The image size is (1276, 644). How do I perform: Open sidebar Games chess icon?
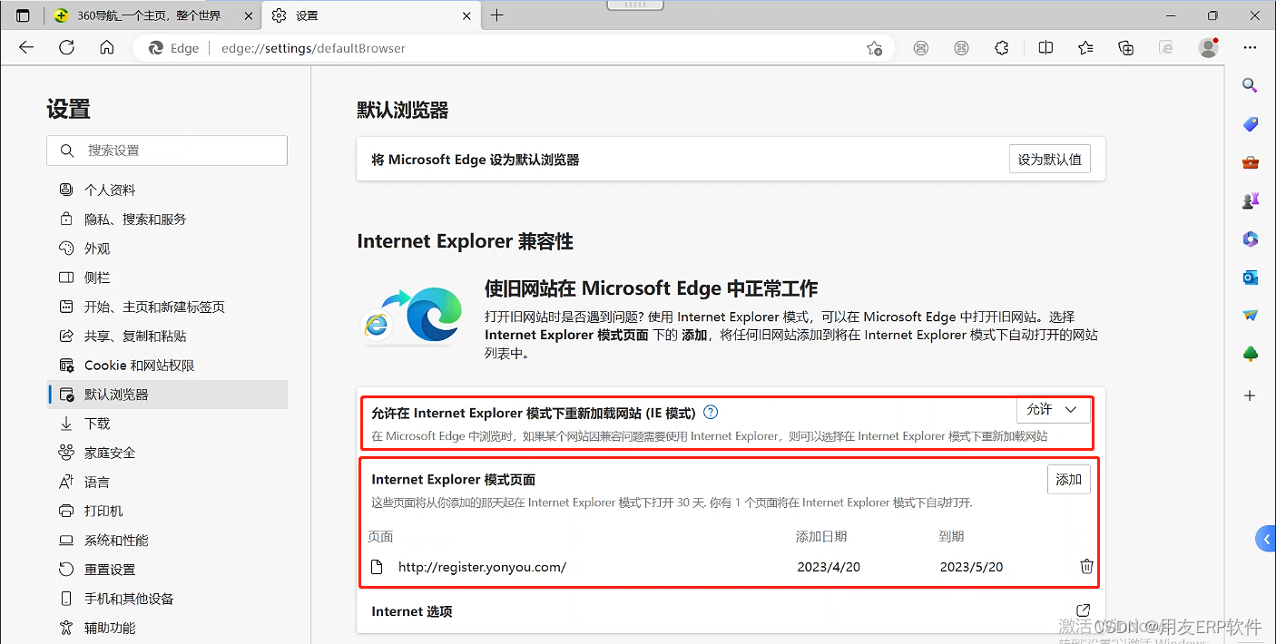tap(1250, 200)
